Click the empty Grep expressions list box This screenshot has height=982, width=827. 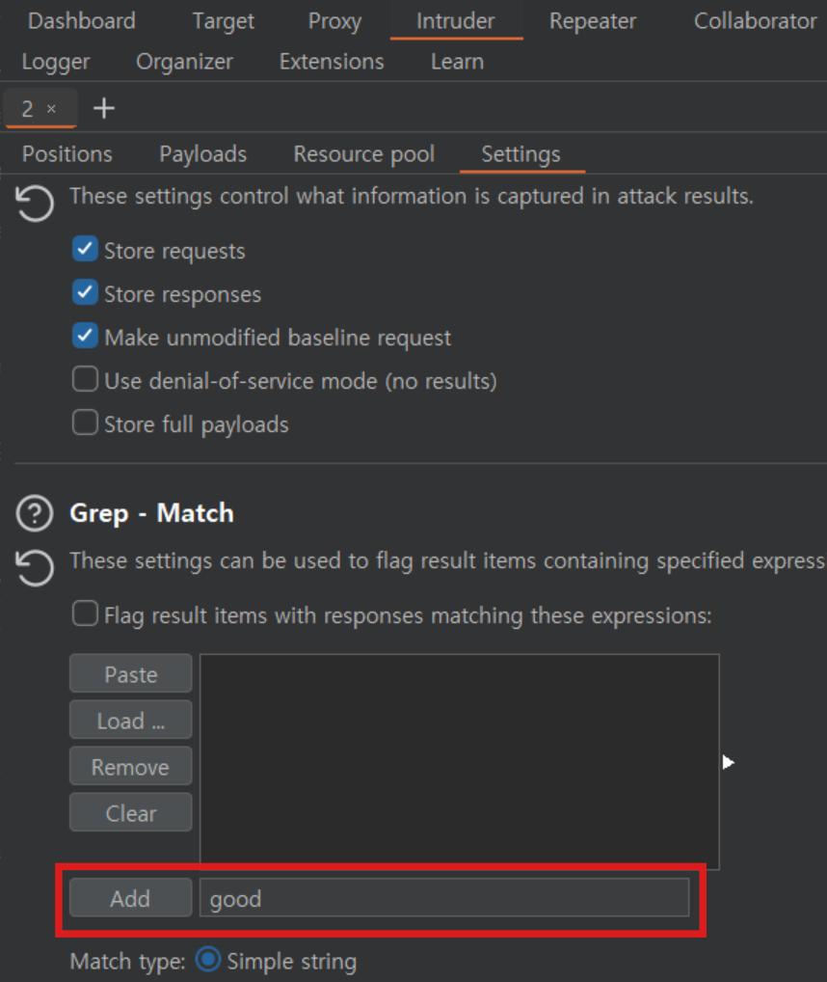tap(460, 761)
